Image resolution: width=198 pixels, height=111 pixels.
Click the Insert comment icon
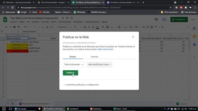click(148, 27)
